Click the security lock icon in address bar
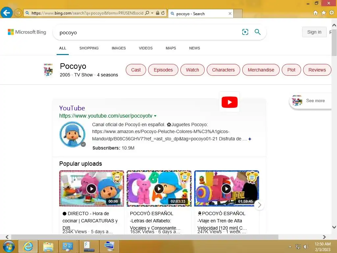 click(158, 13)
